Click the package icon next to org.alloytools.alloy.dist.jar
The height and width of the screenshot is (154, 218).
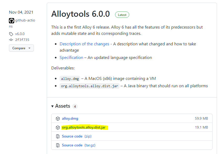tap(58, 128)
